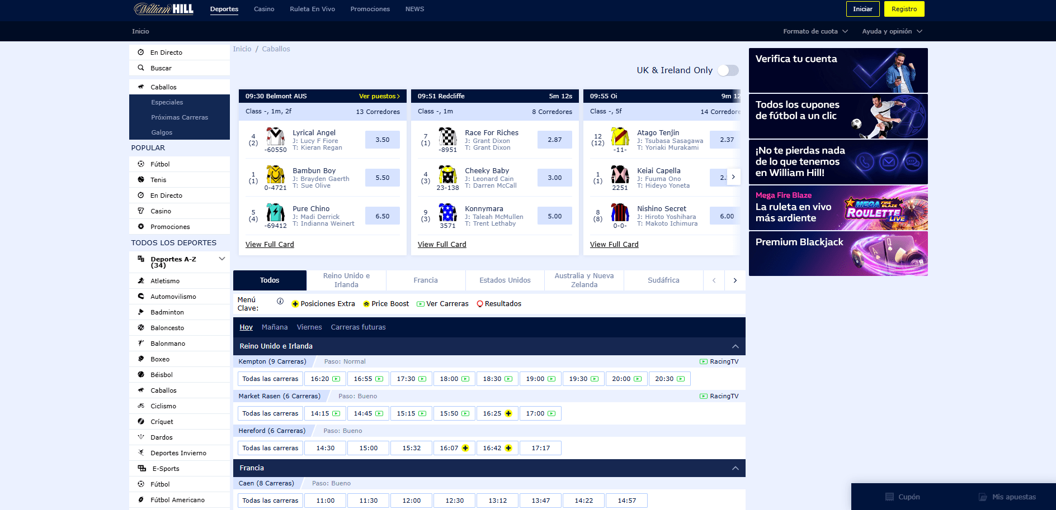Expand Ayuda y opinión dropdown

point(892,31)
